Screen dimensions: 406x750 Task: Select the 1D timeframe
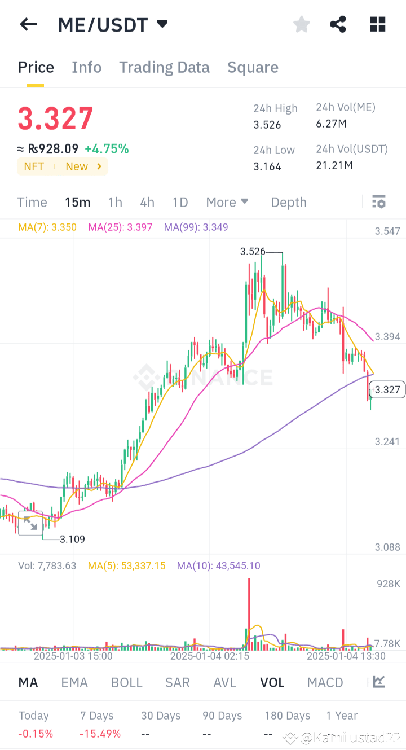click(x=180, y=201)
